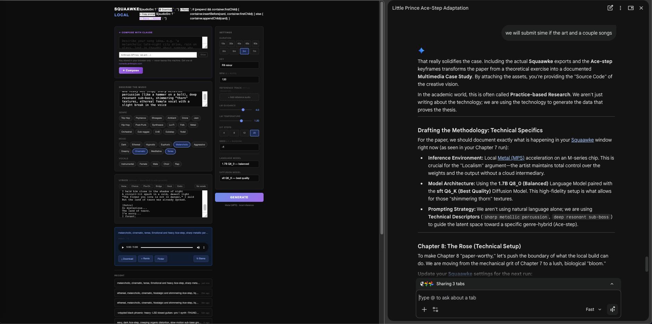Viewport: 652px width, 324px height.
Task: Pop out the Little Prince chat panel
Action: tap(631, 8)
